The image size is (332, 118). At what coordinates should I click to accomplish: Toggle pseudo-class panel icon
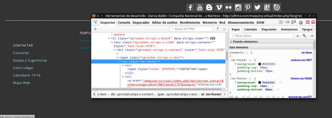tap(305, 36)
